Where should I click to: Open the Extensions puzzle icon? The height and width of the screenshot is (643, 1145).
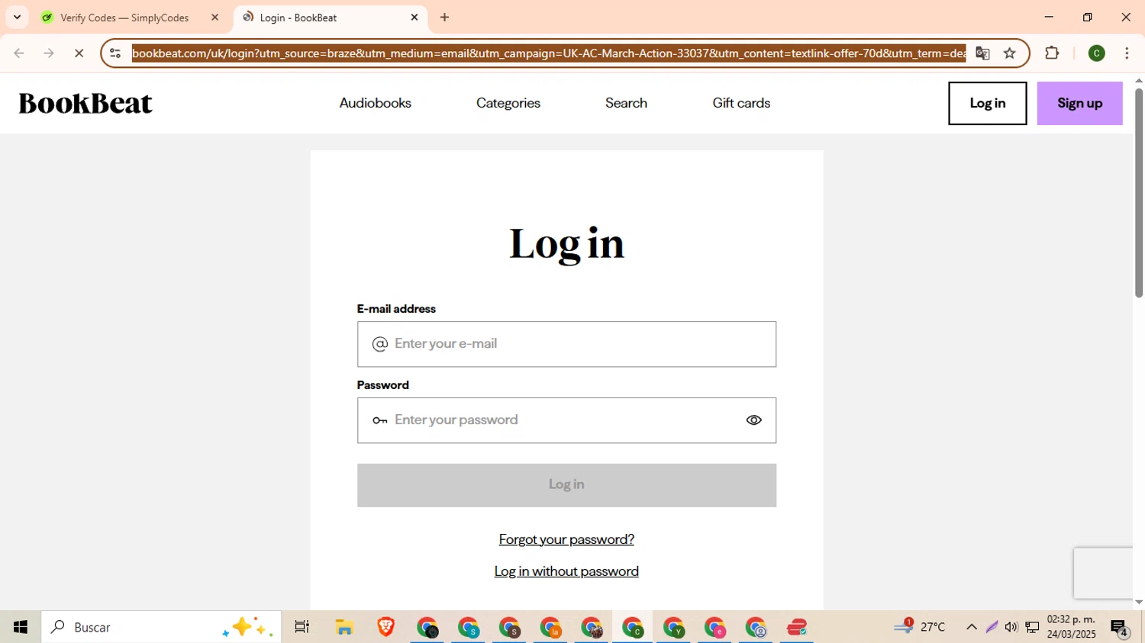(1052, 53)
